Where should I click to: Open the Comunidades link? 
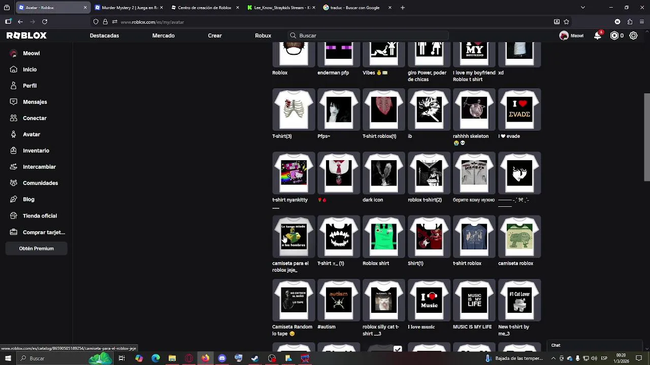pyautogui.click(x=40, y=183)
